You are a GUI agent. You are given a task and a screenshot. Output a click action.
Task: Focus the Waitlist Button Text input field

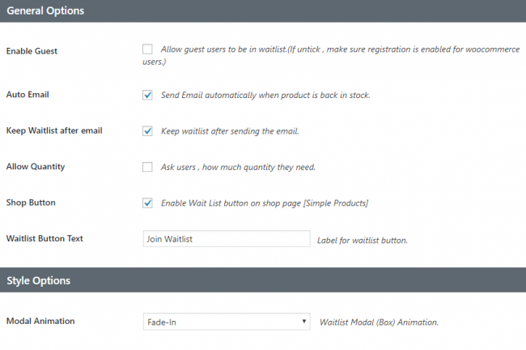pos(227,239)
